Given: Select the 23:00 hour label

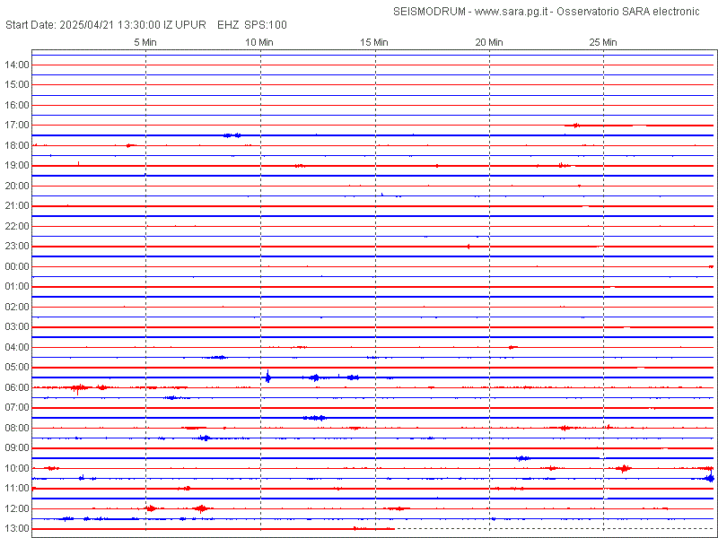Looking at the screenshot, I should pyautogui.click(x=17, y=247).
